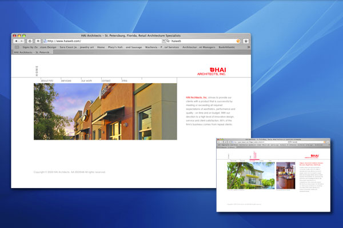Click the browser back arrow button
Viewport: 343px width, 228px height.
[15, 41]
